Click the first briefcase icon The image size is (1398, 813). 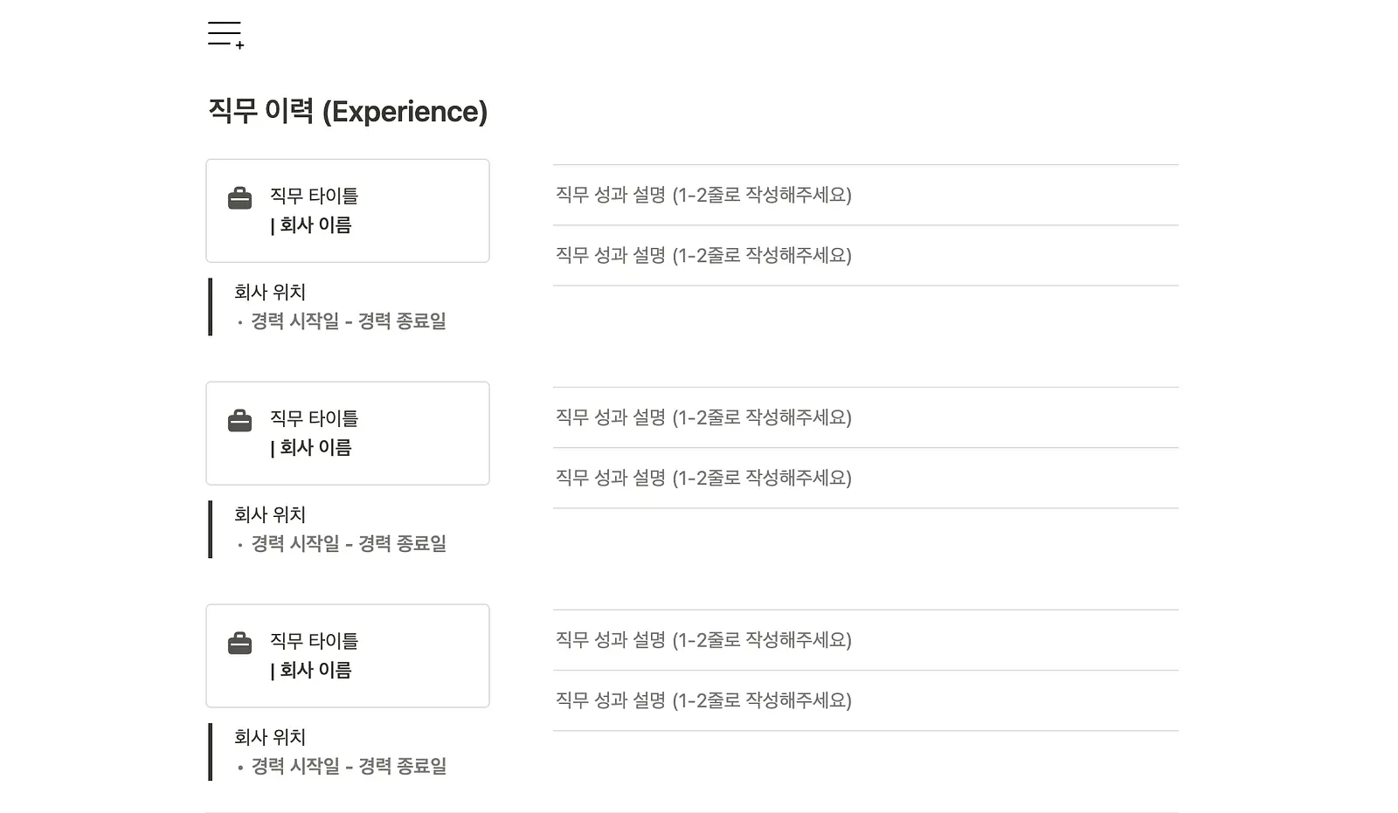pyautogui.click(x=239, y=198)
